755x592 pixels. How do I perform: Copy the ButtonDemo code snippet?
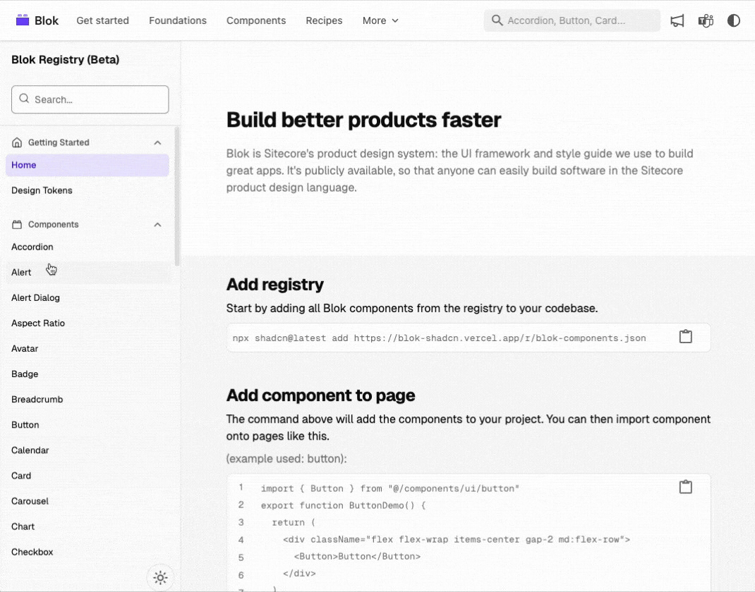pyautogui.click(x=685, y=486)
